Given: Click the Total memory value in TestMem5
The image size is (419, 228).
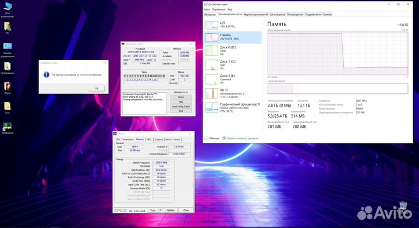Looking at the screenshot, I should tap(184, 52).
